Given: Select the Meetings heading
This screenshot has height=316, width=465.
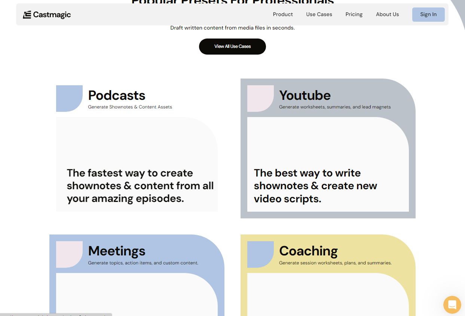Looking at the screenshot, I should (117, 251).
